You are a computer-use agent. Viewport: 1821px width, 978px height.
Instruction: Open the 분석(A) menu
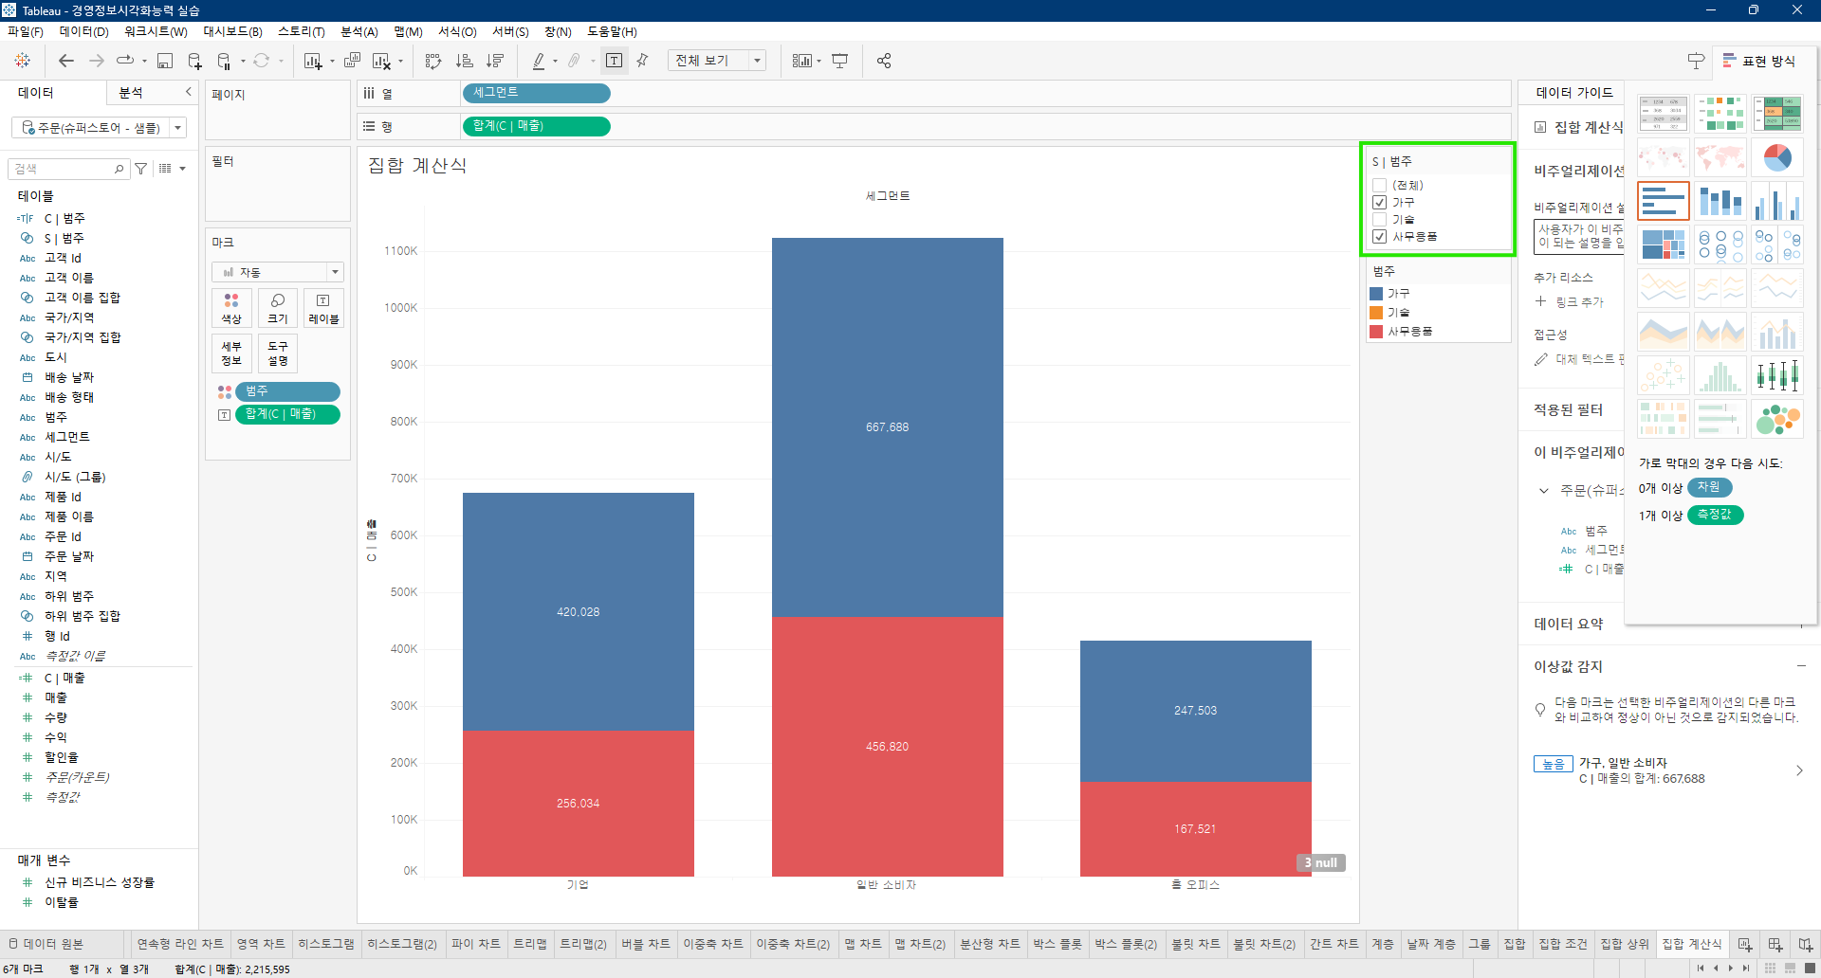[x=359, y=31]
